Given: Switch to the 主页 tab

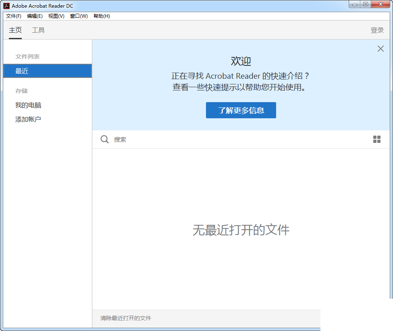Looking at the screenshot, I should coord(15,30).
